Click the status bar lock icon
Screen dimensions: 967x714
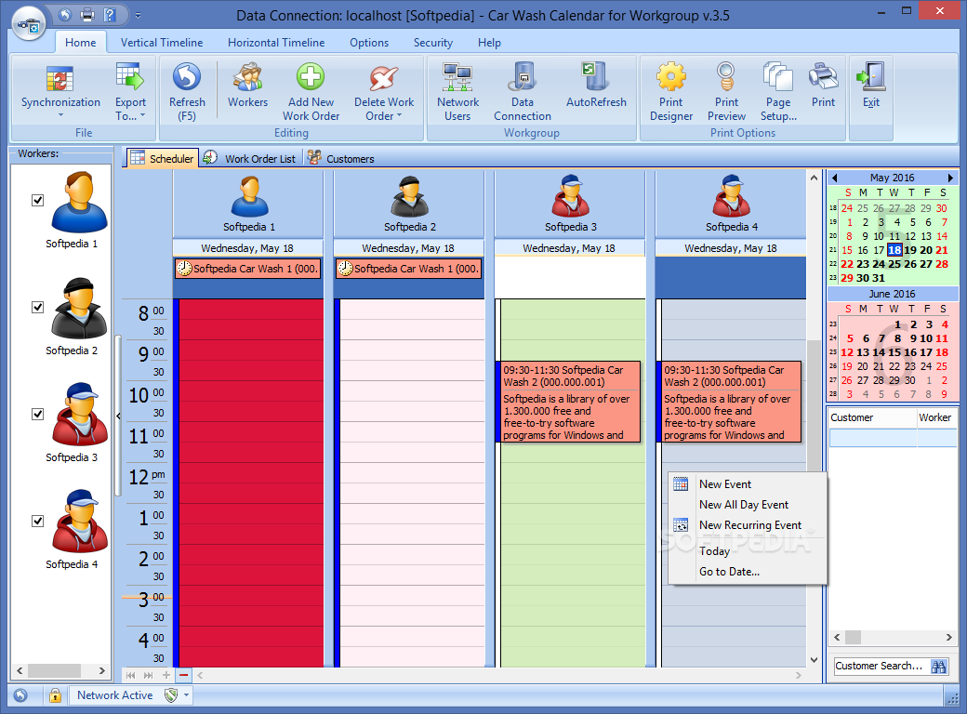(56, 695)
